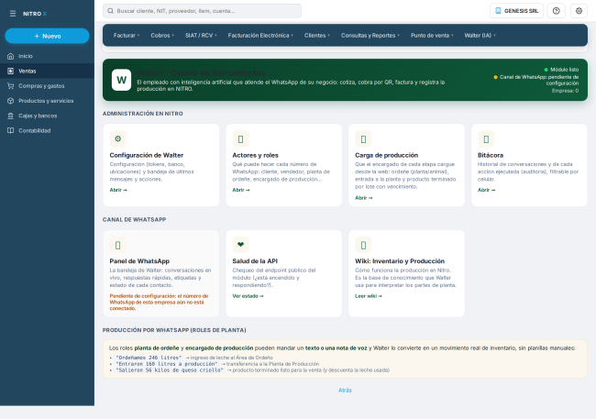Expand the Facturar dropdown menu
The height and width of the screenshot is (419, 596).
(x=127, y=36)
